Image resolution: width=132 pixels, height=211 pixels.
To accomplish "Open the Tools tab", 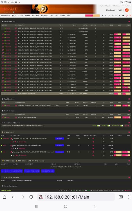I will coord(69,15).
